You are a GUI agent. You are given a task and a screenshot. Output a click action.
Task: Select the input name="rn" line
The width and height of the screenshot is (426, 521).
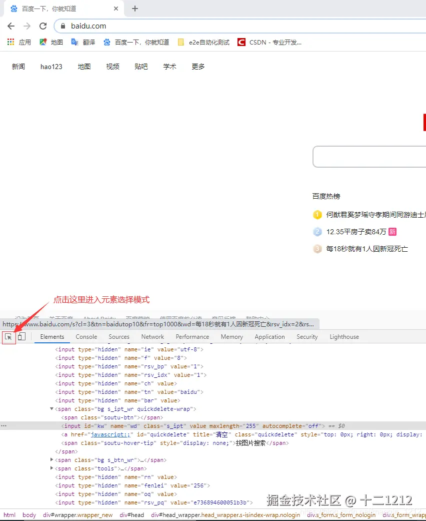(116, 477)
